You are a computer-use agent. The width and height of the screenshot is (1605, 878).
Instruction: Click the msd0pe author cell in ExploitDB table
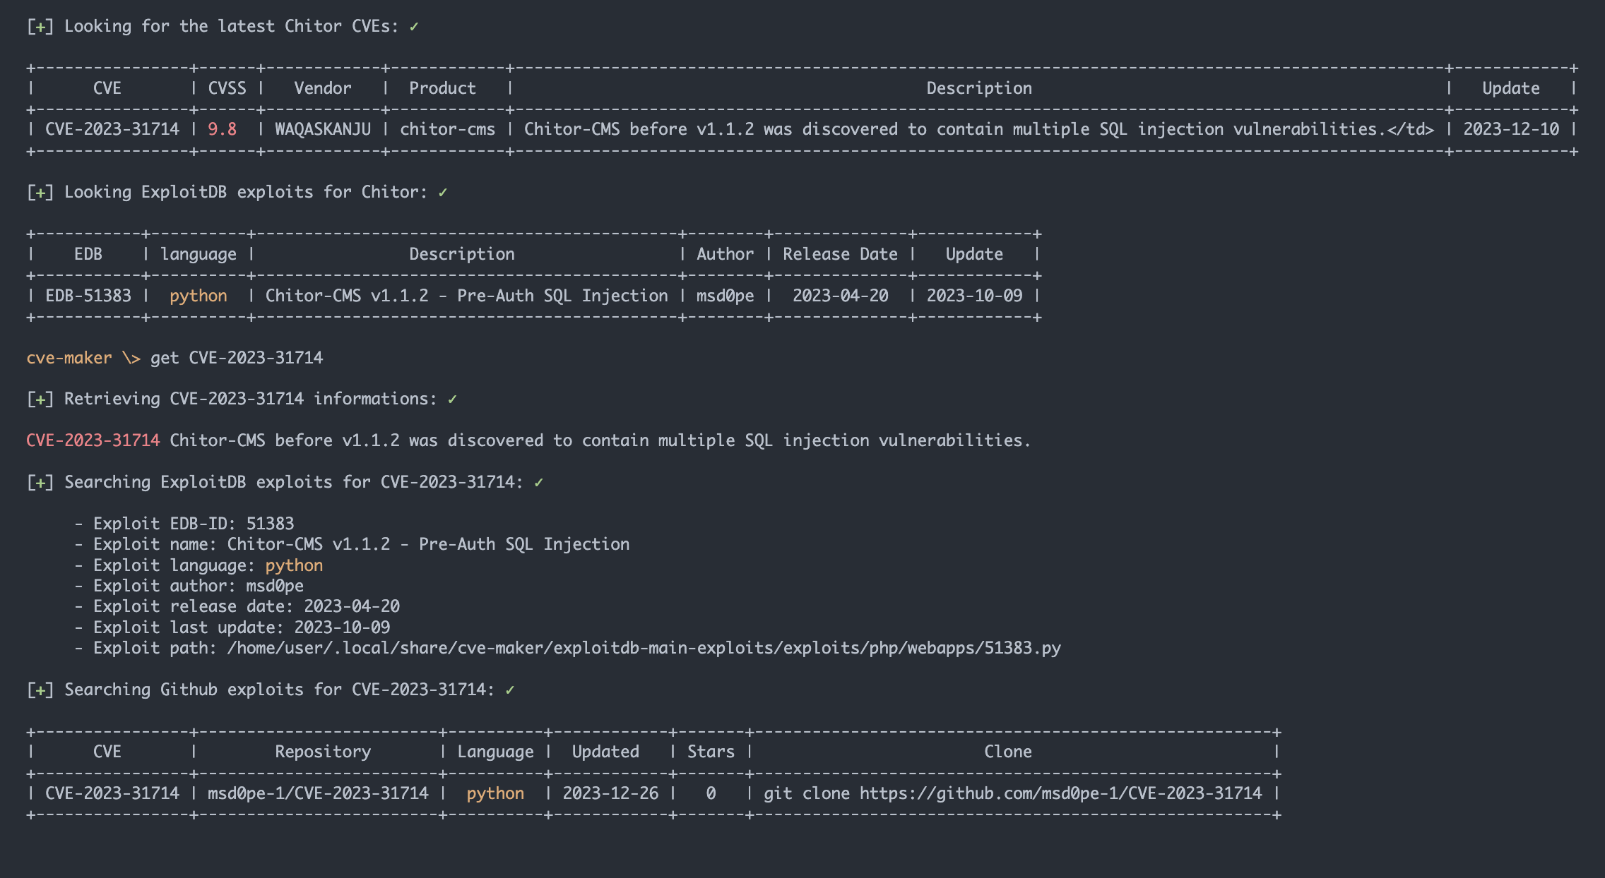pos(725,296)
